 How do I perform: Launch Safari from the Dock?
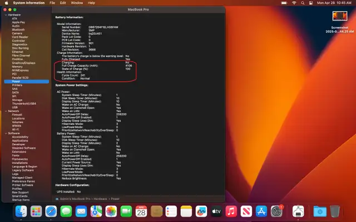pyautogui.click(x=51, y=211)
